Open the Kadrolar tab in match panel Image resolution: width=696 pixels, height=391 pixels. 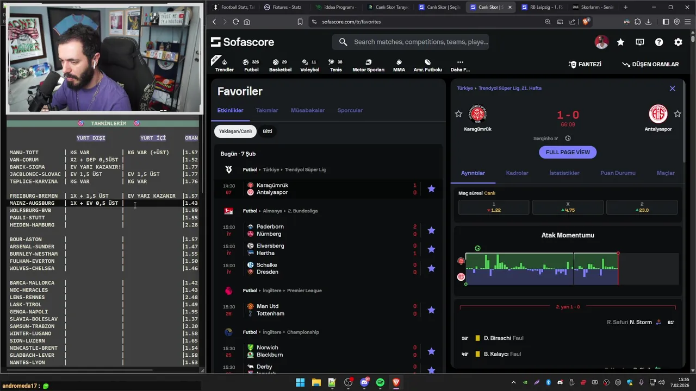click(x=517, y=173)
